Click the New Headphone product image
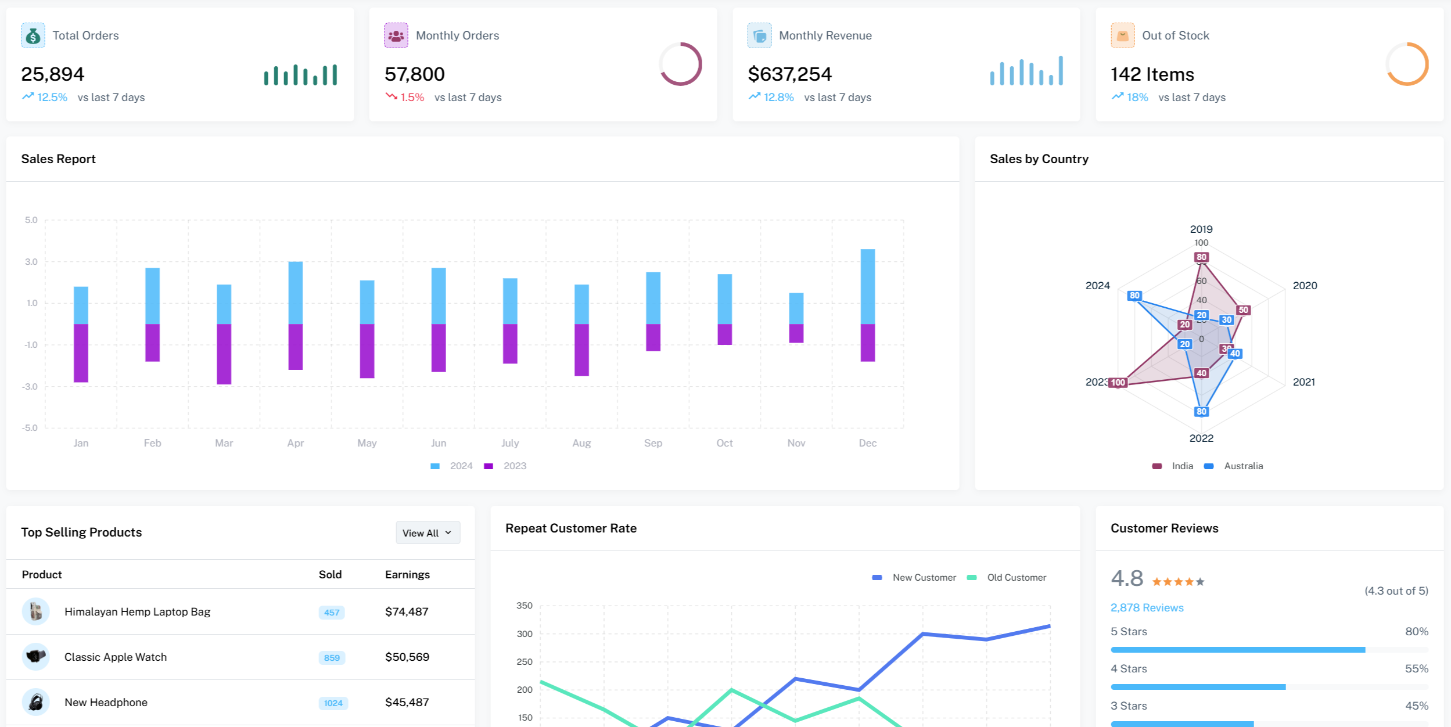The width and height of the screenshot is (1451, 727). (x=35, y=702)
